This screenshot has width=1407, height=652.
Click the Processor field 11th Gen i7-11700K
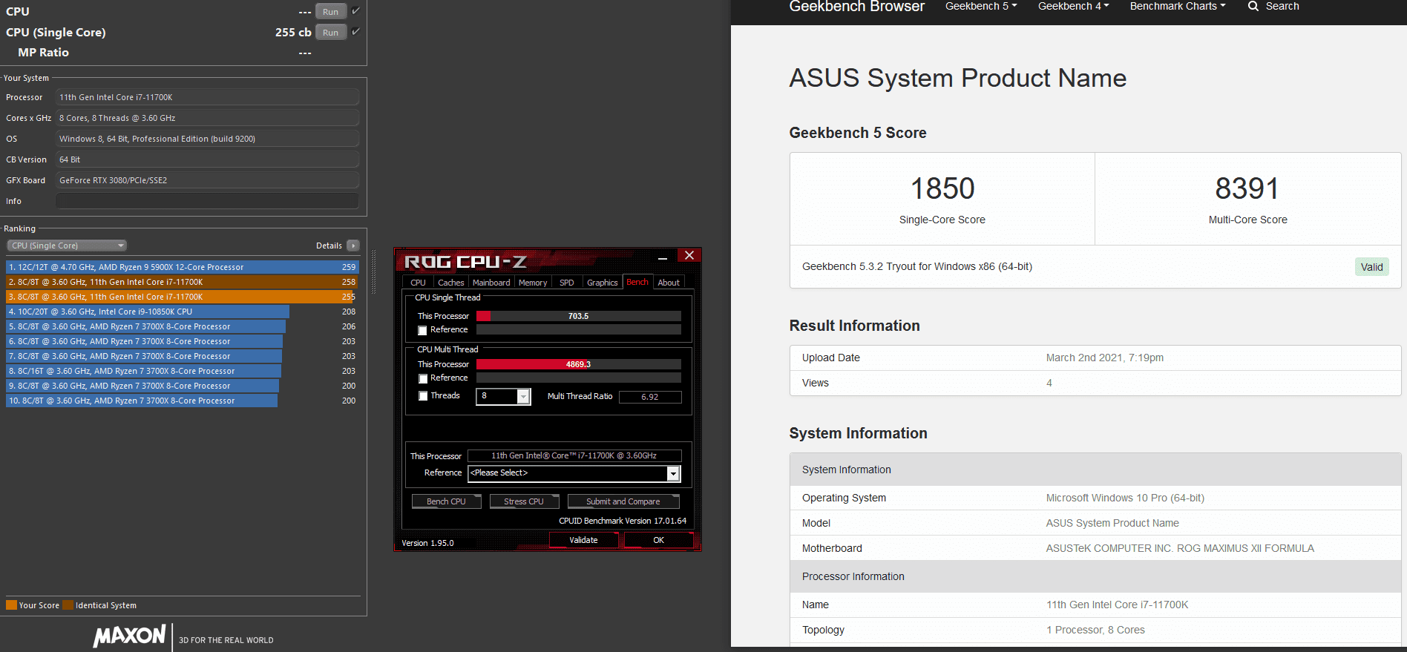(207, 97)
